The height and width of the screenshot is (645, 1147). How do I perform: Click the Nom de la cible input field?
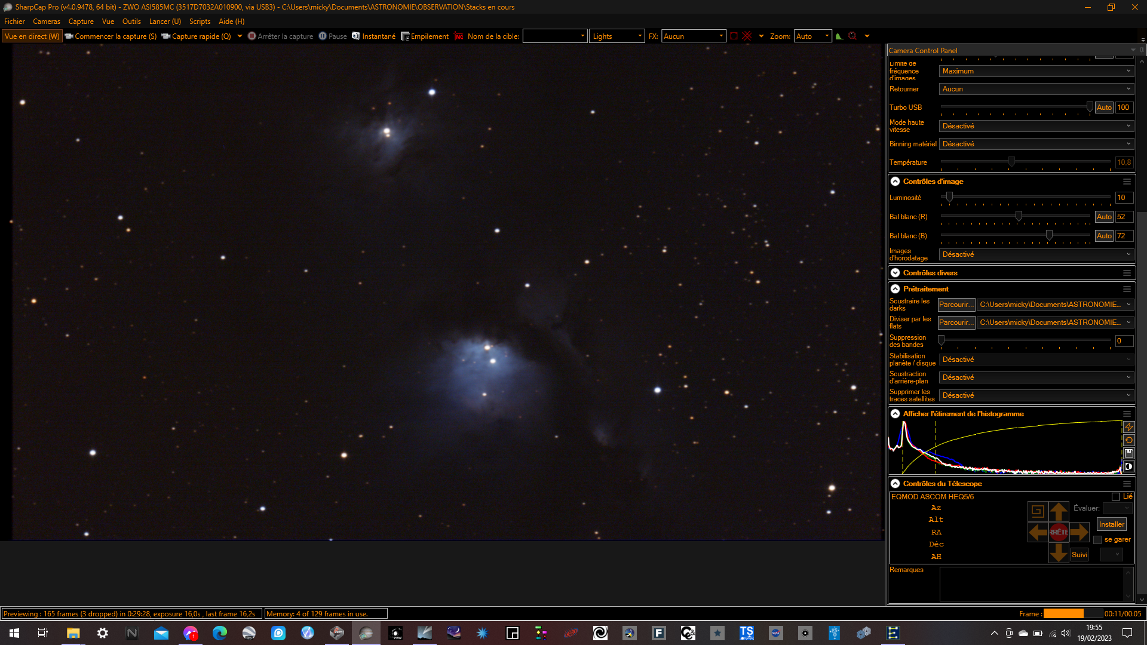[554, 36]
